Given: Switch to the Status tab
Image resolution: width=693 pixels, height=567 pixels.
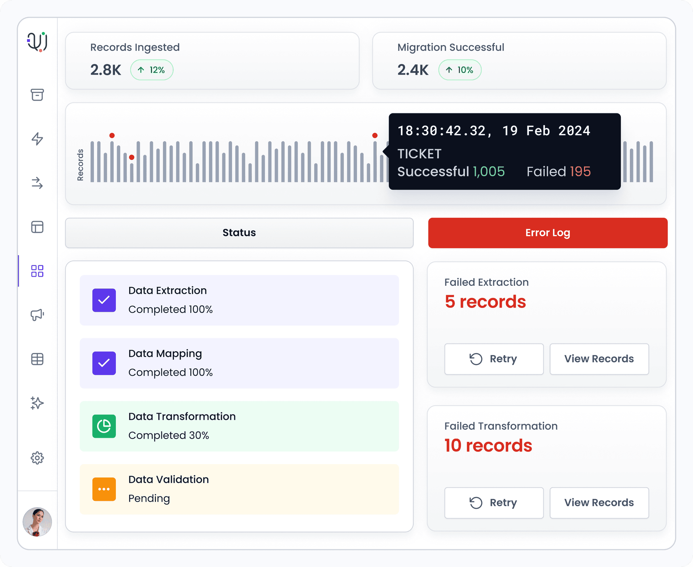Looking at the screenshot, I should (239, 233).
